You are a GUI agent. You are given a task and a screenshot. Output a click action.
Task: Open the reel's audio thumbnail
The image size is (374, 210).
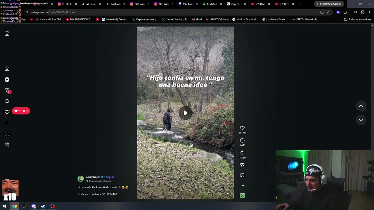[242, 196]
